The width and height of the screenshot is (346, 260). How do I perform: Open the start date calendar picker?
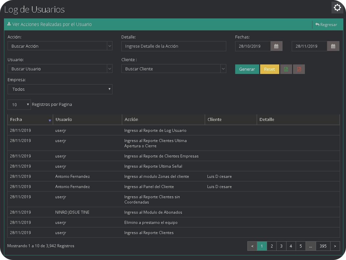[276, 46]
